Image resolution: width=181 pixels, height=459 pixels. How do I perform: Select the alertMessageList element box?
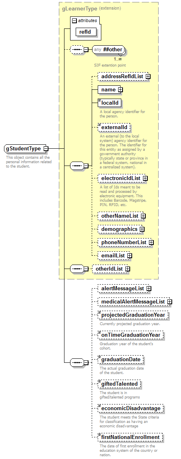(122, 289)
